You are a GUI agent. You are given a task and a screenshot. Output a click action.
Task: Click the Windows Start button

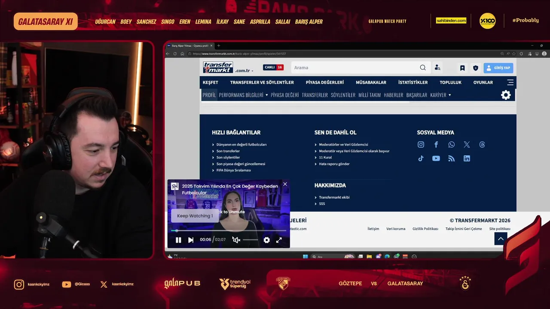point(305,257)
